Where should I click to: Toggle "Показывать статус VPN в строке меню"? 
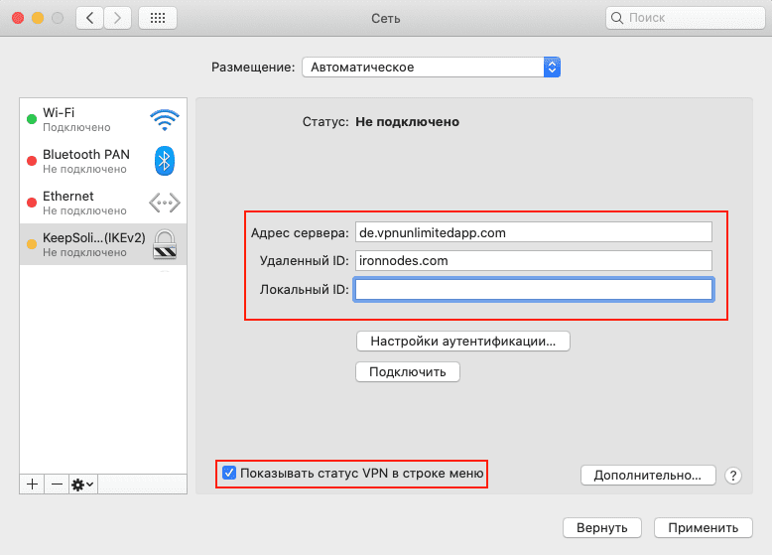click(x=230, y=474)
